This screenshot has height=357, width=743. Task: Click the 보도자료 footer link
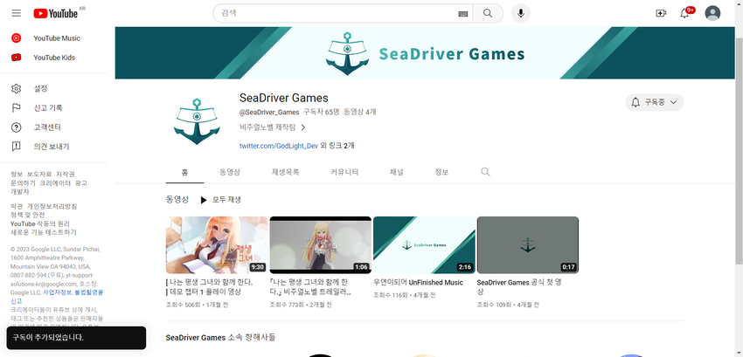click(x=39, y=175)
